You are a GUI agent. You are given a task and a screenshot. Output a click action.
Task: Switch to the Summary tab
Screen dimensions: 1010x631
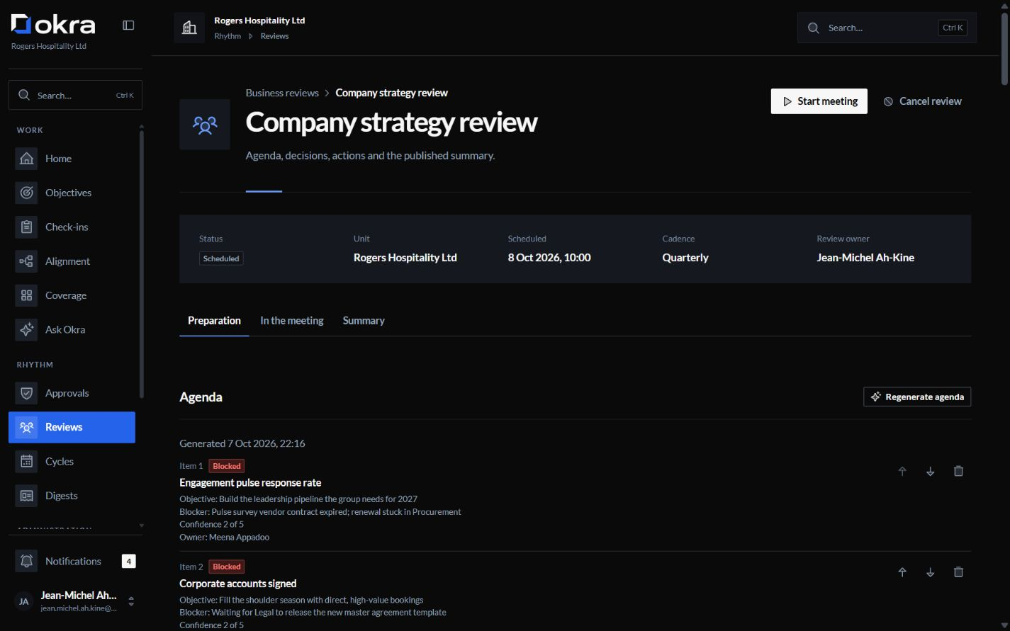[364, 321]
